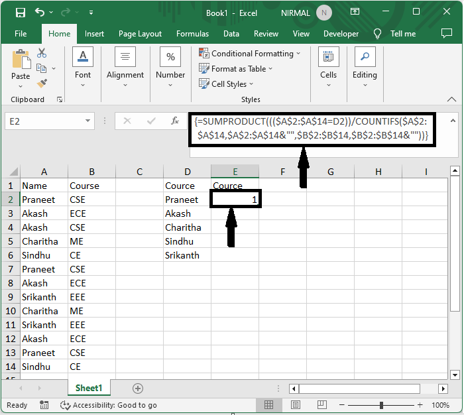Open the File tab
Image resolution: width=464 pixels, height=415 pixels.
(21, 34)
